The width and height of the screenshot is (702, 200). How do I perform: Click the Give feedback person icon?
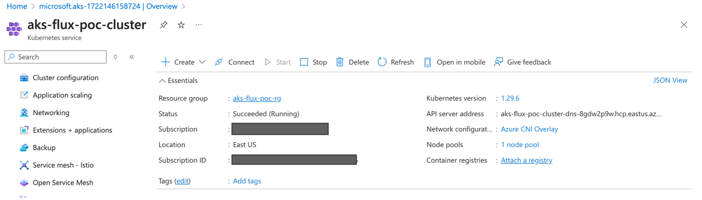(x=499, y=62)
